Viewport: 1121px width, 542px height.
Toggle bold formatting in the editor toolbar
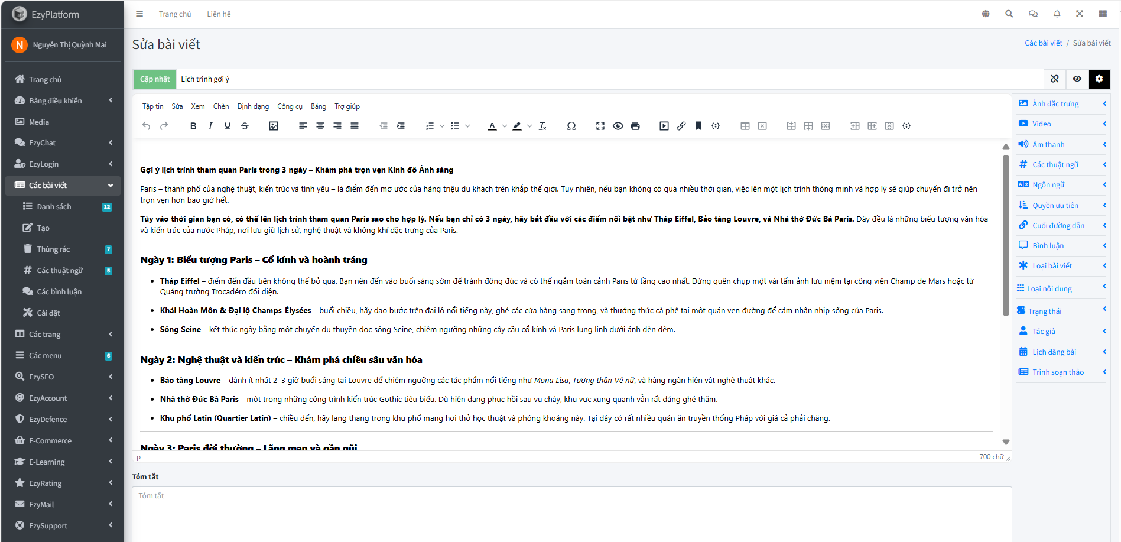click(x=193, y=126)
